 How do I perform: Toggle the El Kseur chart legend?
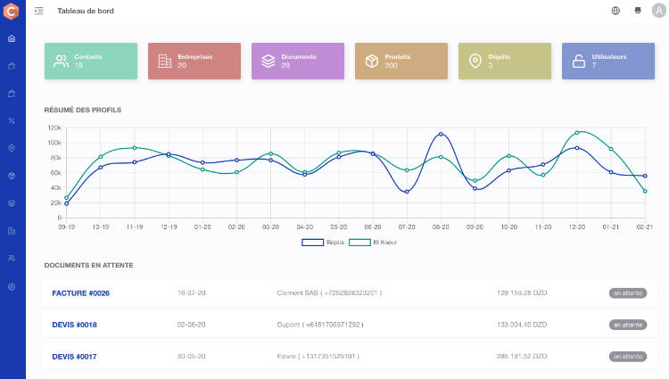[373, 242]
